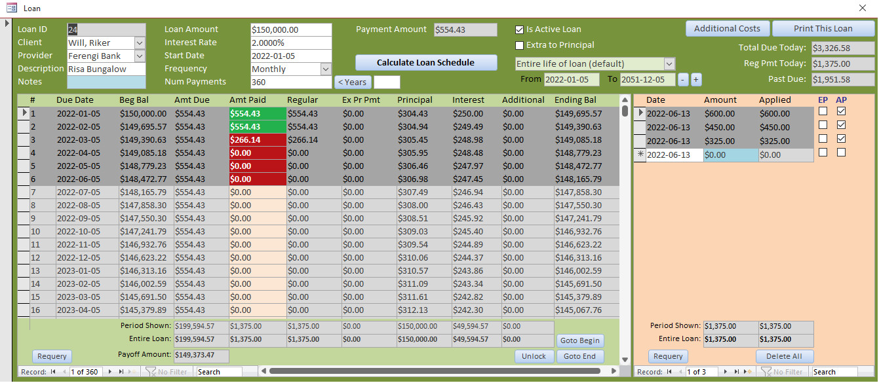This screenshot has width=879, height=383.
Task: Open the Client dropdown list
Action: (x=139, y=43)
